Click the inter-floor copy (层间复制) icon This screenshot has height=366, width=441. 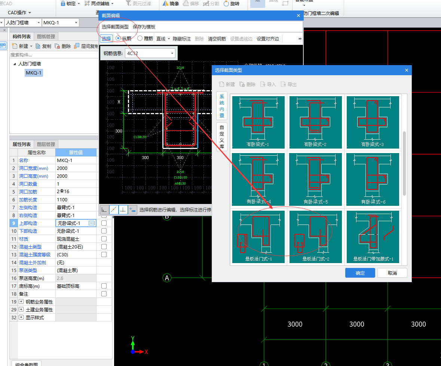[x=77, y=46]
